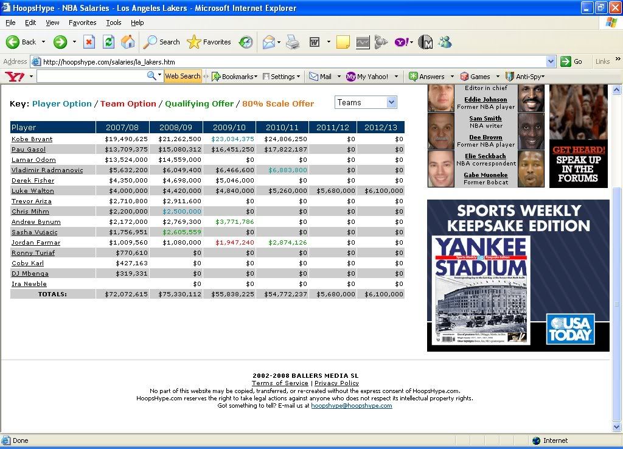623x449 pixels.
Task: Open the Anti-Spy toolbar menu
Action: pyautogui.click(x=525, y=76)
